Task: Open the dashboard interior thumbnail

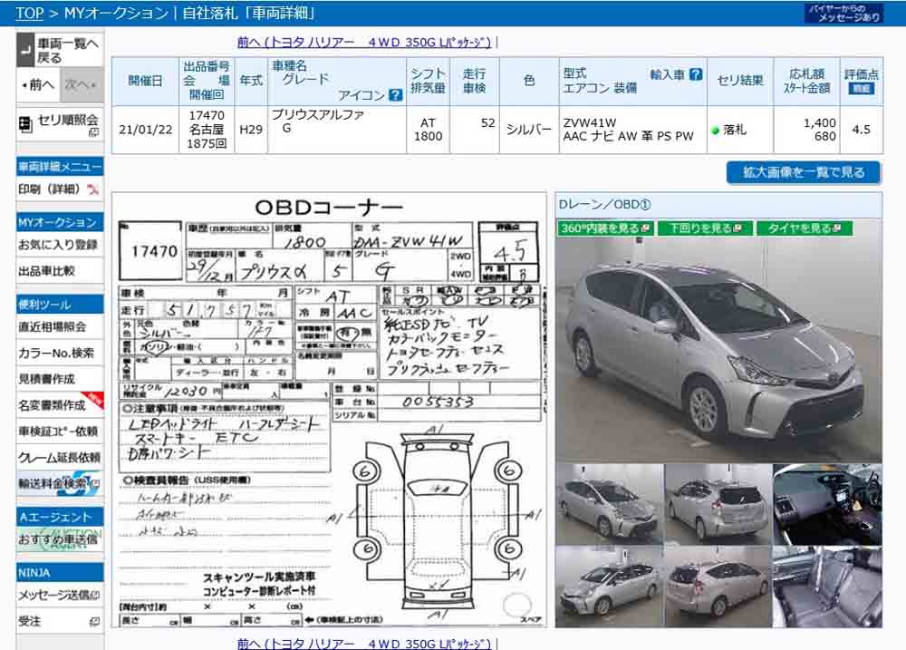Action: click(827, 504)
